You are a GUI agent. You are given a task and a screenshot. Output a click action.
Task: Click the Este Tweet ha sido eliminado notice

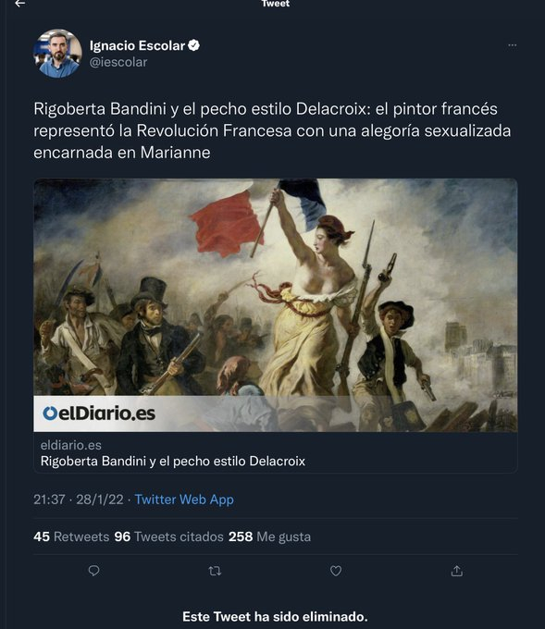click(276, 616)
